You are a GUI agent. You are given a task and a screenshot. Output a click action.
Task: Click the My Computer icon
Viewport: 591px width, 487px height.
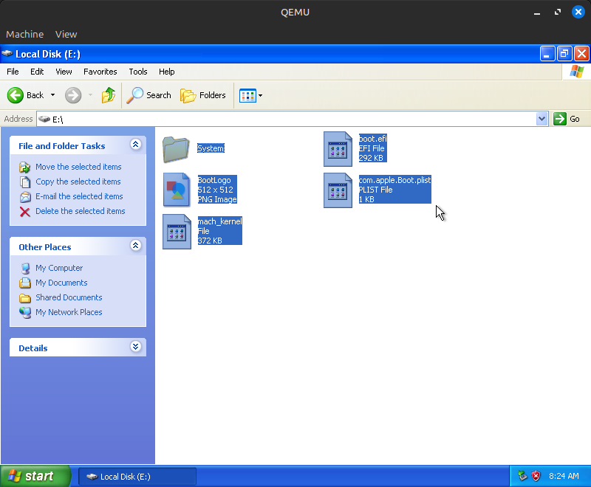pyautogui.click(x=25, y=269)
